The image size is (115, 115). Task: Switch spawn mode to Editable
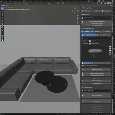[x=96, y=63]
